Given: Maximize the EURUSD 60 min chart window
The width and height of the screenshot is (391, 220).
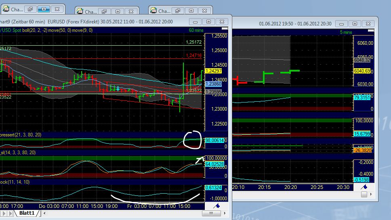Looking at the screenshot, I should coord(209,22).
